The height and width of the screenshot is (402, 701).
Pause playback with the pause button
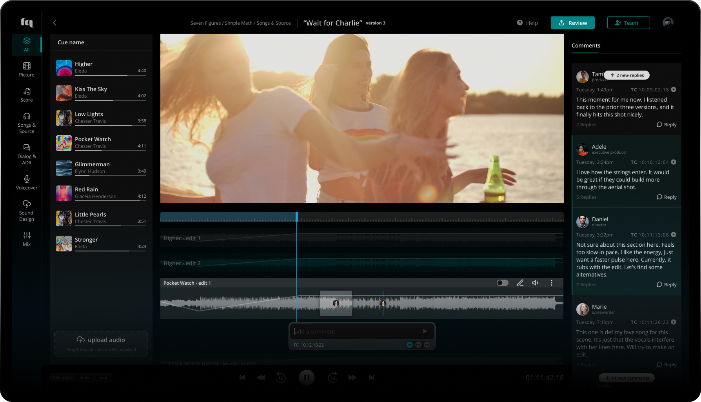click(x=307, y=378)
